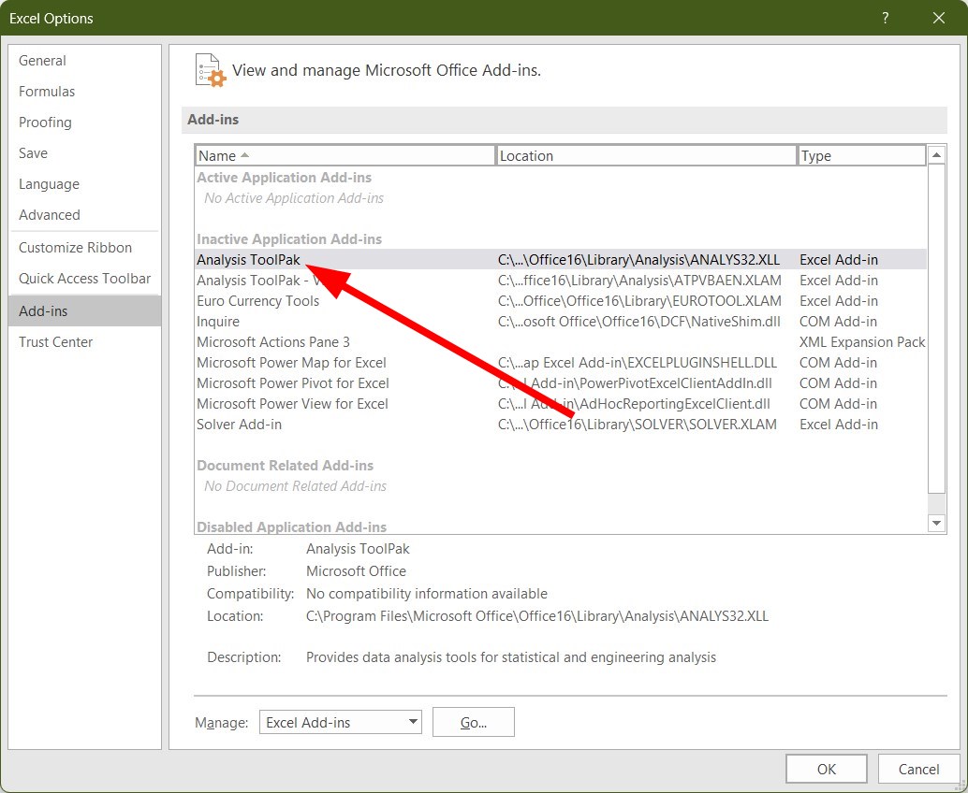Click the compatibility information text
Screen dimensions: 968x793
(x=427, y=594)
